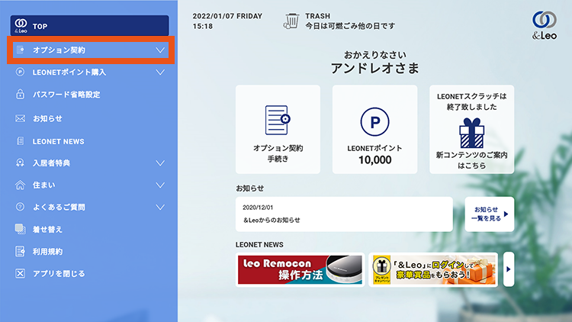Advance LEONET NEWS carousel with the next arrow
Image resolution: width=572 pixels, height=322 pixels.
tap(509, 269)
